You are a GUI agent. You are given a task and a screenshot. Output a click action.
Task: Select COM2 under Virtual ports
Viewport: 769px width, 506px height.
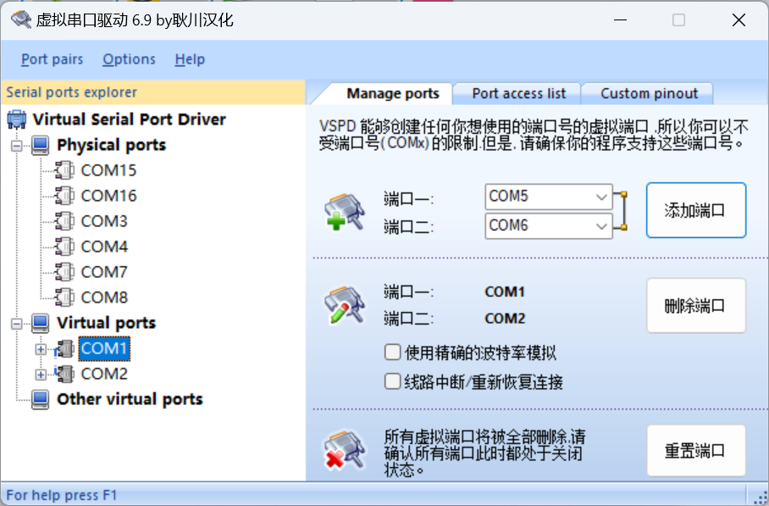click(104, 374)
